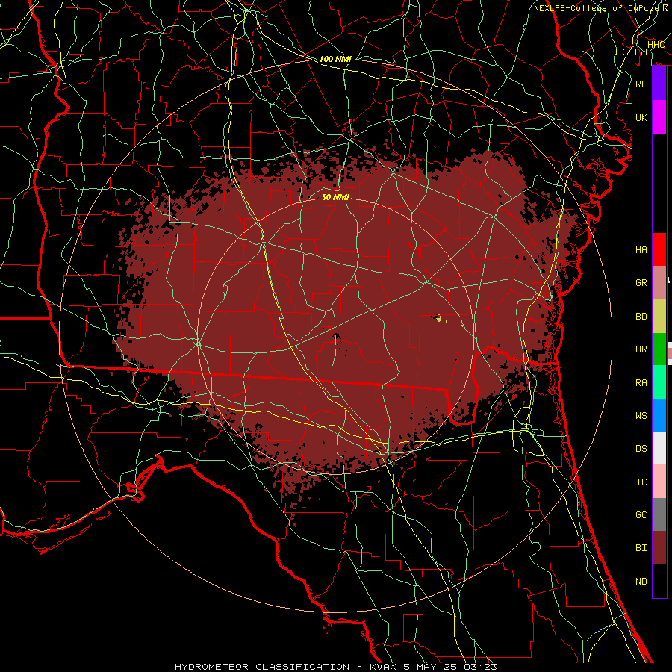Click the "100 NMI" range ring label
This screenshot has height=672, width=672.
335,59
